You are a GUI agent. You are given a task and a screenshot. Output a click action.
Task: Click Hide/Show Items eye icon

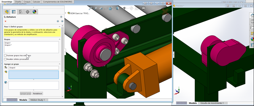coord(125,8)
